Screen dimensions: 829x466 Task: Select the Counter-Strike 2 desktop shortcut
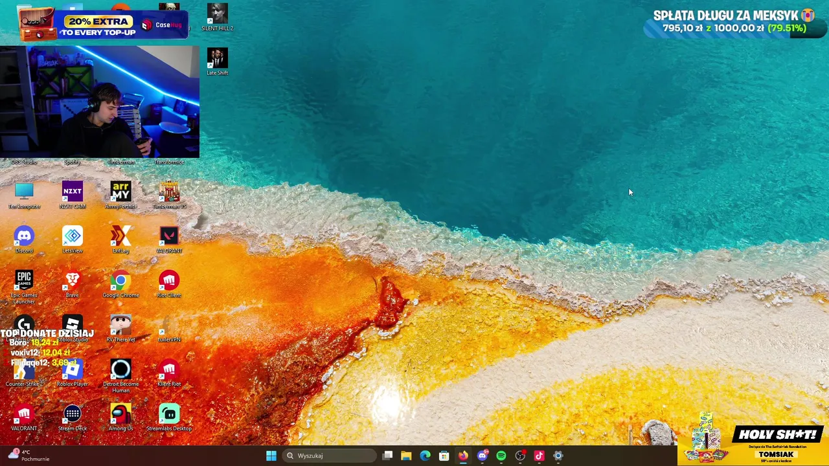tap(24, 373)
